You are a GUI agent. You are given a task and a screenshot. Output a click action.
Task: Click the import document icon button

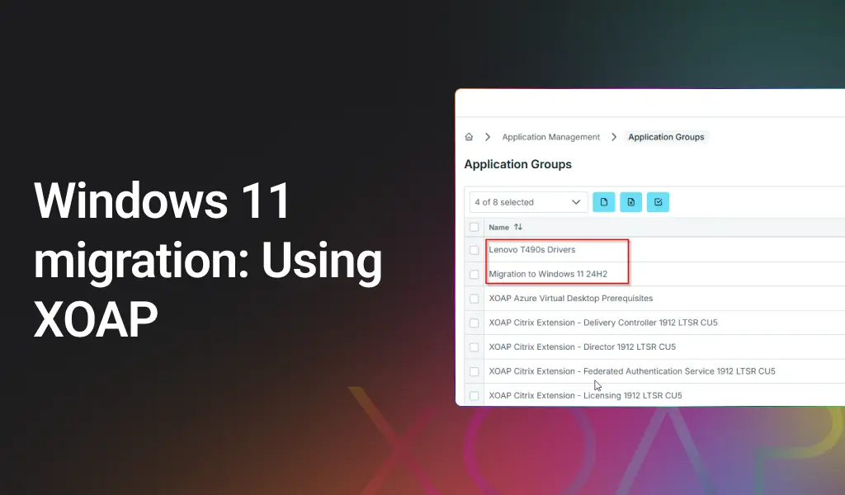click(630, 201)
